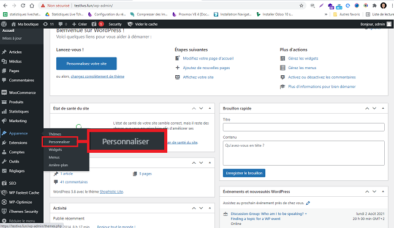This screenshot has width=394, height=228.
Task: Select Arrière-plan in Apparence submenu
Action: pos(58,165)
